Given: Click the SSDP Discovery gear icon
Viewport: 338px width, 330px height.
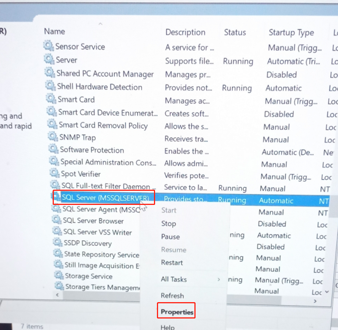Looking at the screenshot, I should (x=58, y=242).
